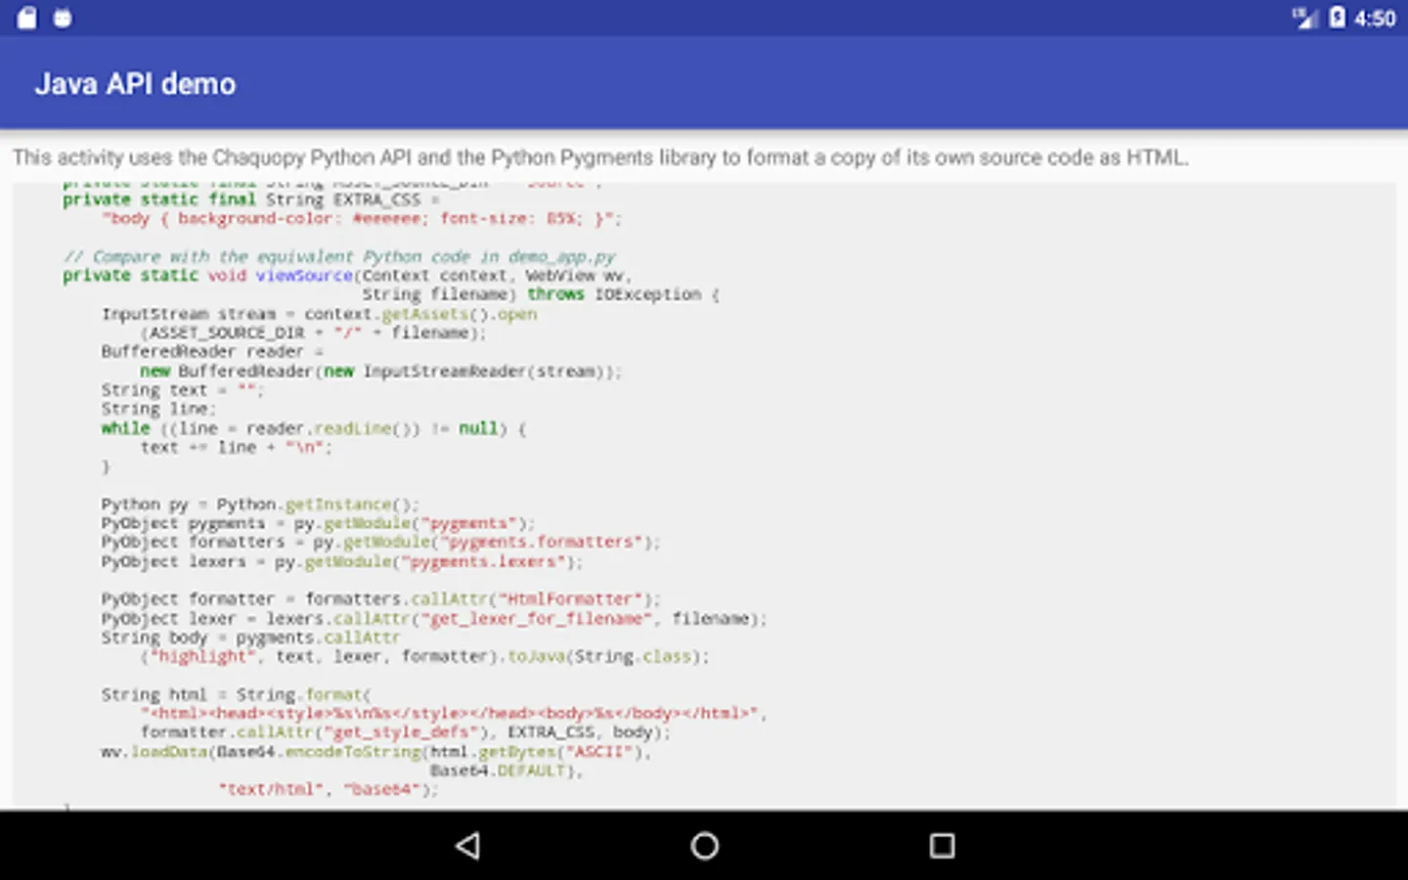Tap the SD card notification icon
Screen dimensions: 1408x880
[26, 18]
